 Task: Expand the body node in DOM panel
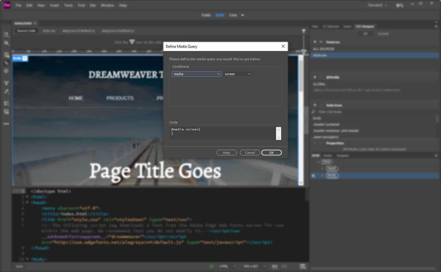click(322, 176)
